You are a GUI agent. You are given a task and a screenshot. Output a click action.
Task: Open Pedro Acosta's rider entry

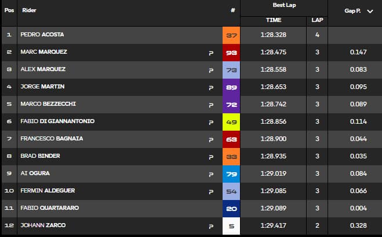click(x=42, y=35)
